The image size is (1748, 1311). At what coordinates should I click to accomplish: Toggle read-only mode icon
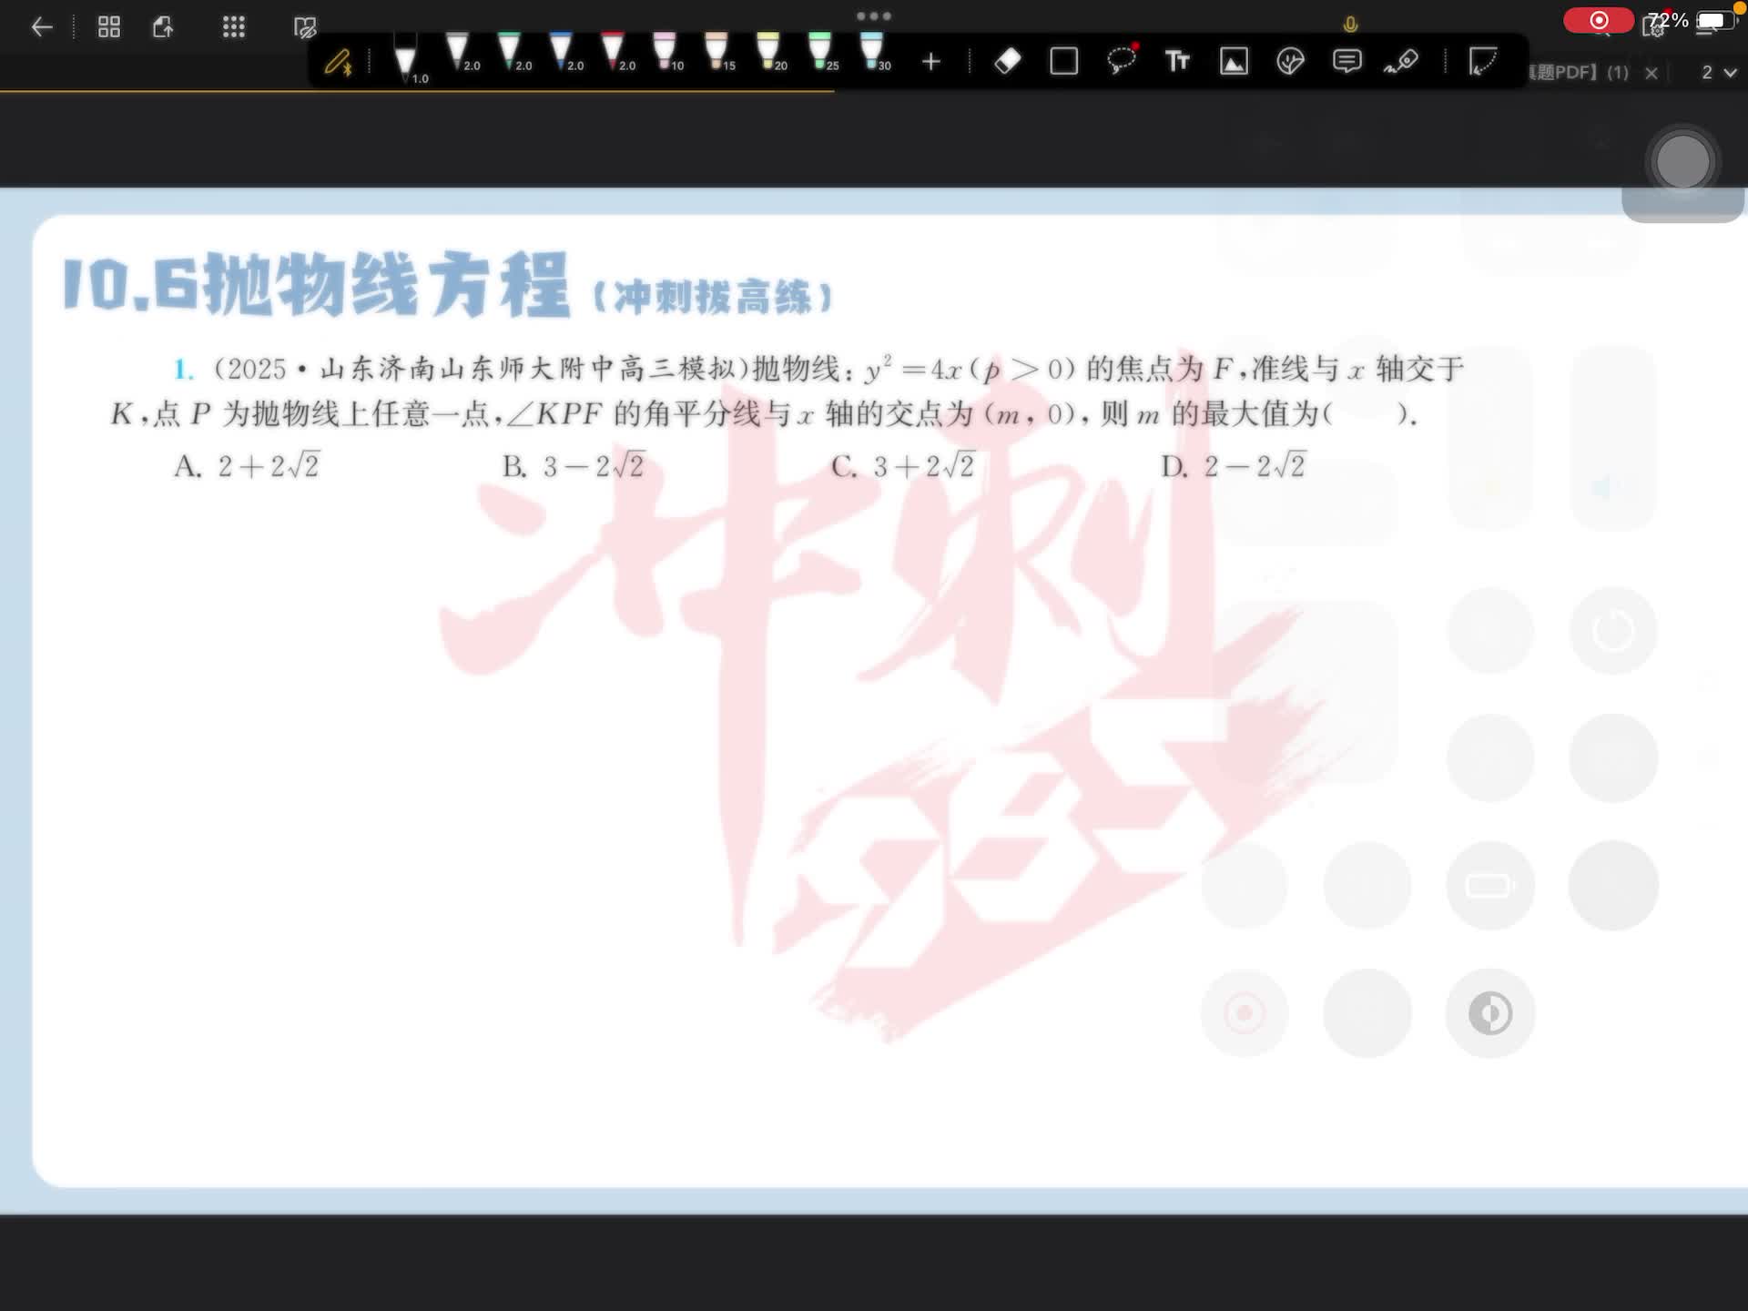[305, 27]
